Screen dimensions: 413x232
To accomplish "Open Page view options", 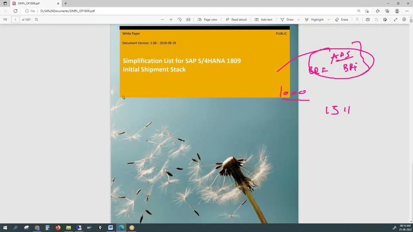I will pyautogui.click(x=207, y=20).
